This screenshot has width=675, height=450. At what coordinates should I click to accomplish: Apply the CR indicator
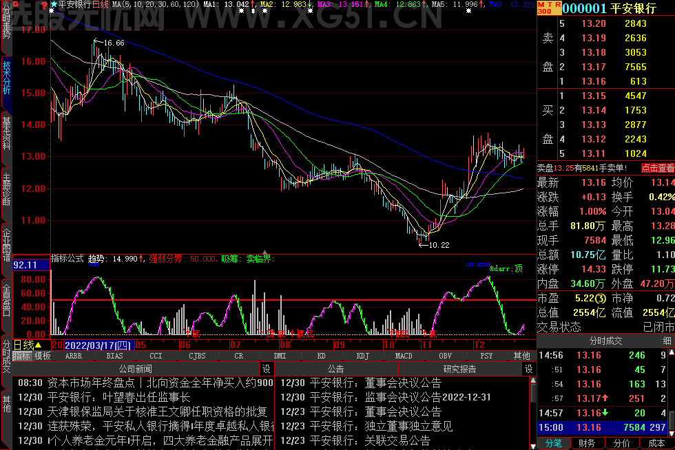(238, 356)
